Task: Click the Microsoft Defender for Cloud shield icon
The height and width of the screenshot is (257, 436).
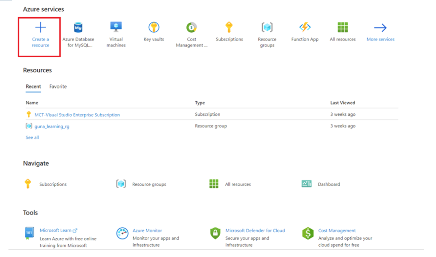Action: click(215, 233)
